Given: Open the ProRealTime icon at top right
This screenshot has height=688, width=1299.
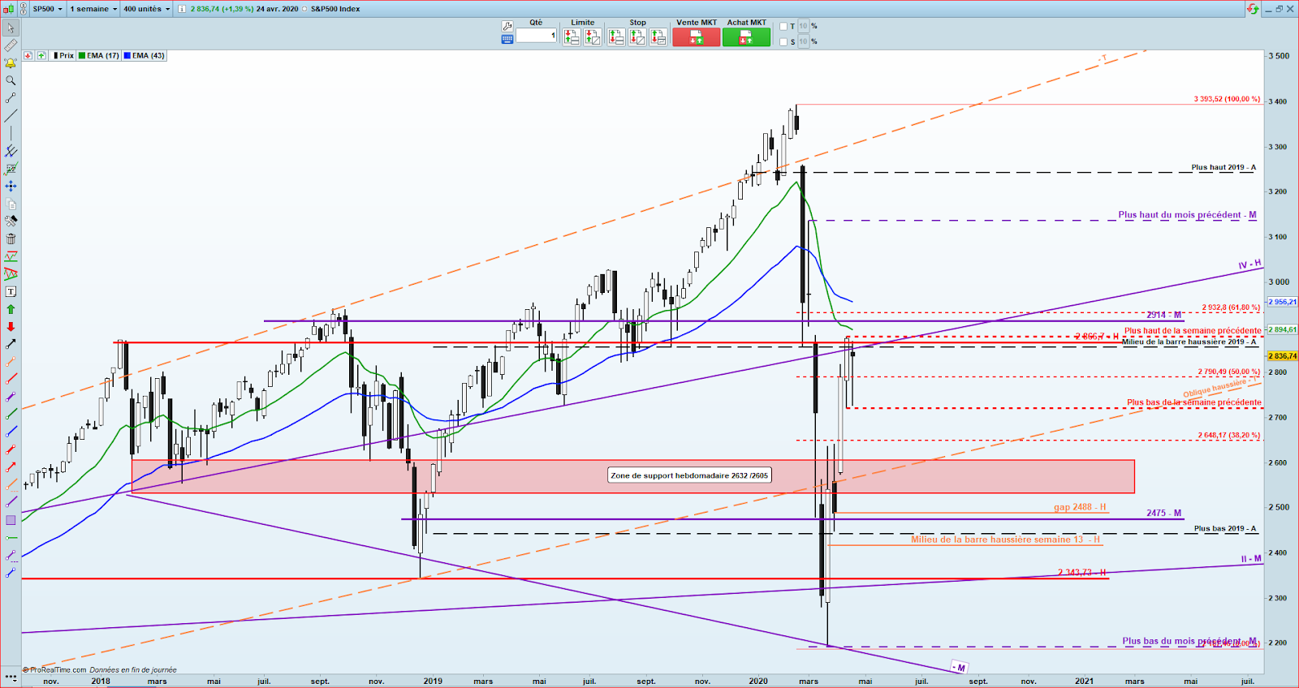Looking at the screenshot, I should pyautogui.click(x=1253, y=9).
